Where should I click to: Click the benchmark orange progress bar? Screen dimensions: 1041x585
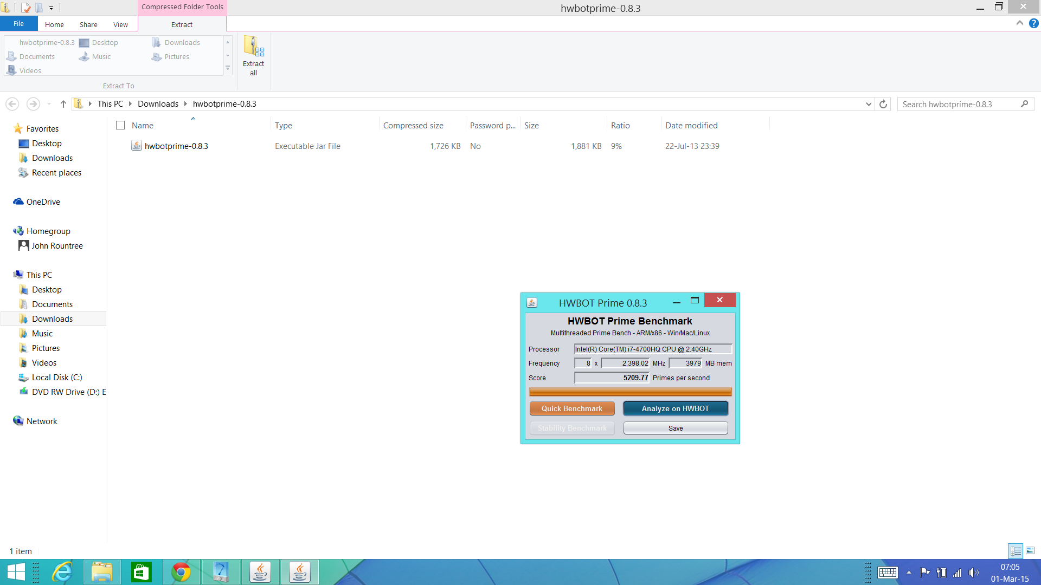point(630,392)
